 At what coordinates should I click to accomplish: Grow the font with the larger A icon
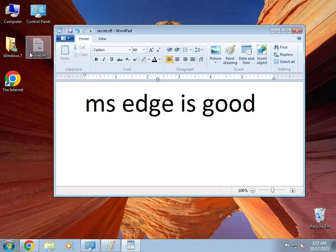click(151, 50)
